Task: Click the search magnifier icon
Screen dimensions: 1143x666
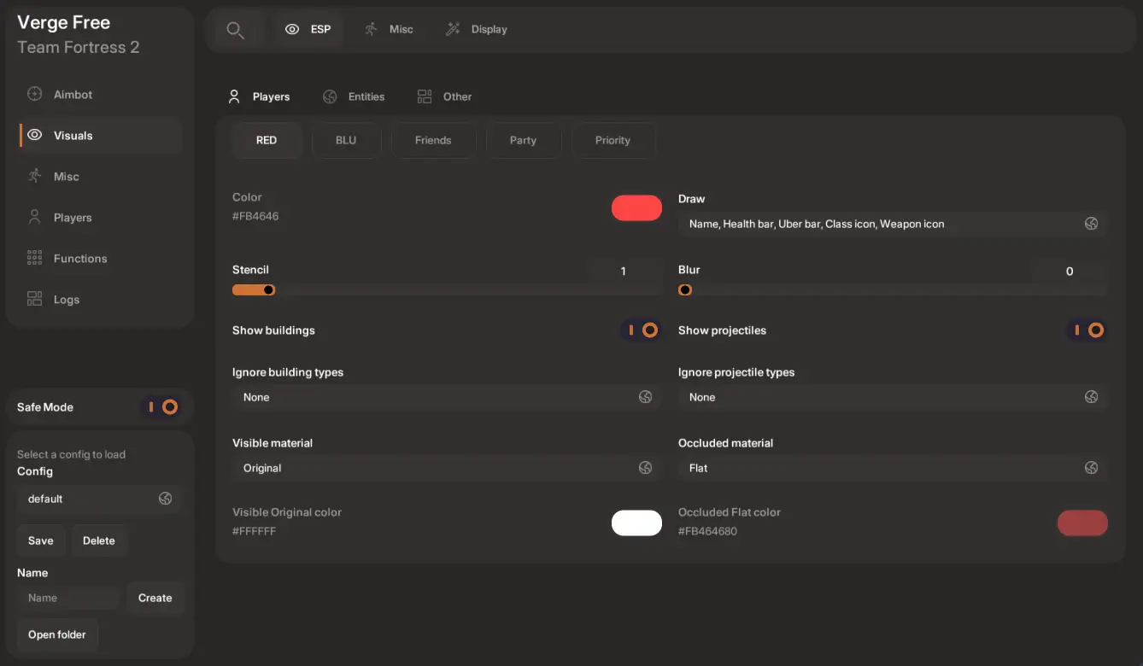Action: tap(235, 30)
